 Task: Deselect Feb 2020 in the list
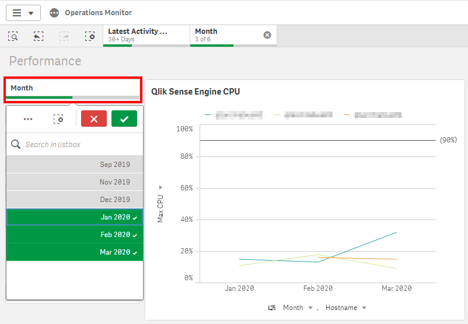tap(75, 235)
